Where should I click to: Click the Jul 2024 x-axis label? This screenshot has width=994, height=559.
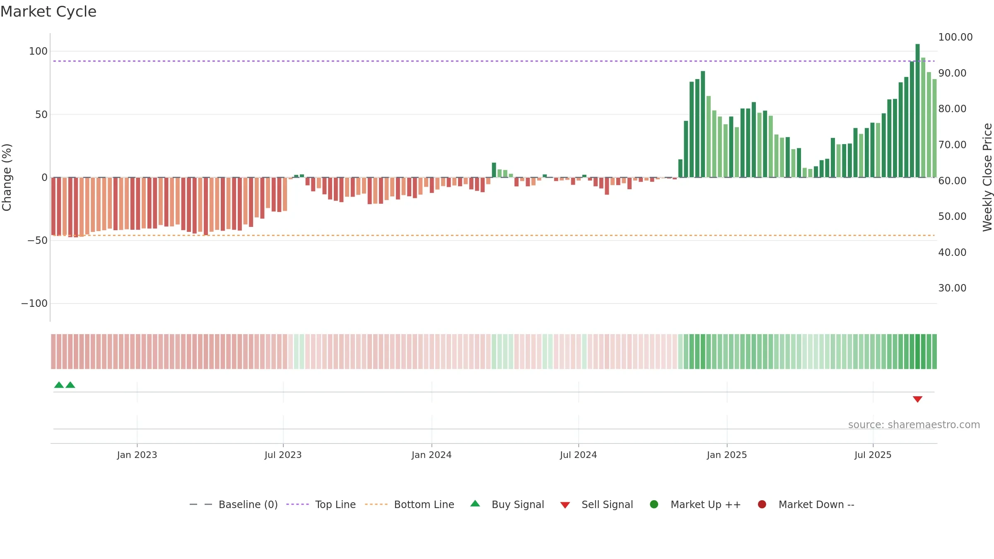point(579,455)
